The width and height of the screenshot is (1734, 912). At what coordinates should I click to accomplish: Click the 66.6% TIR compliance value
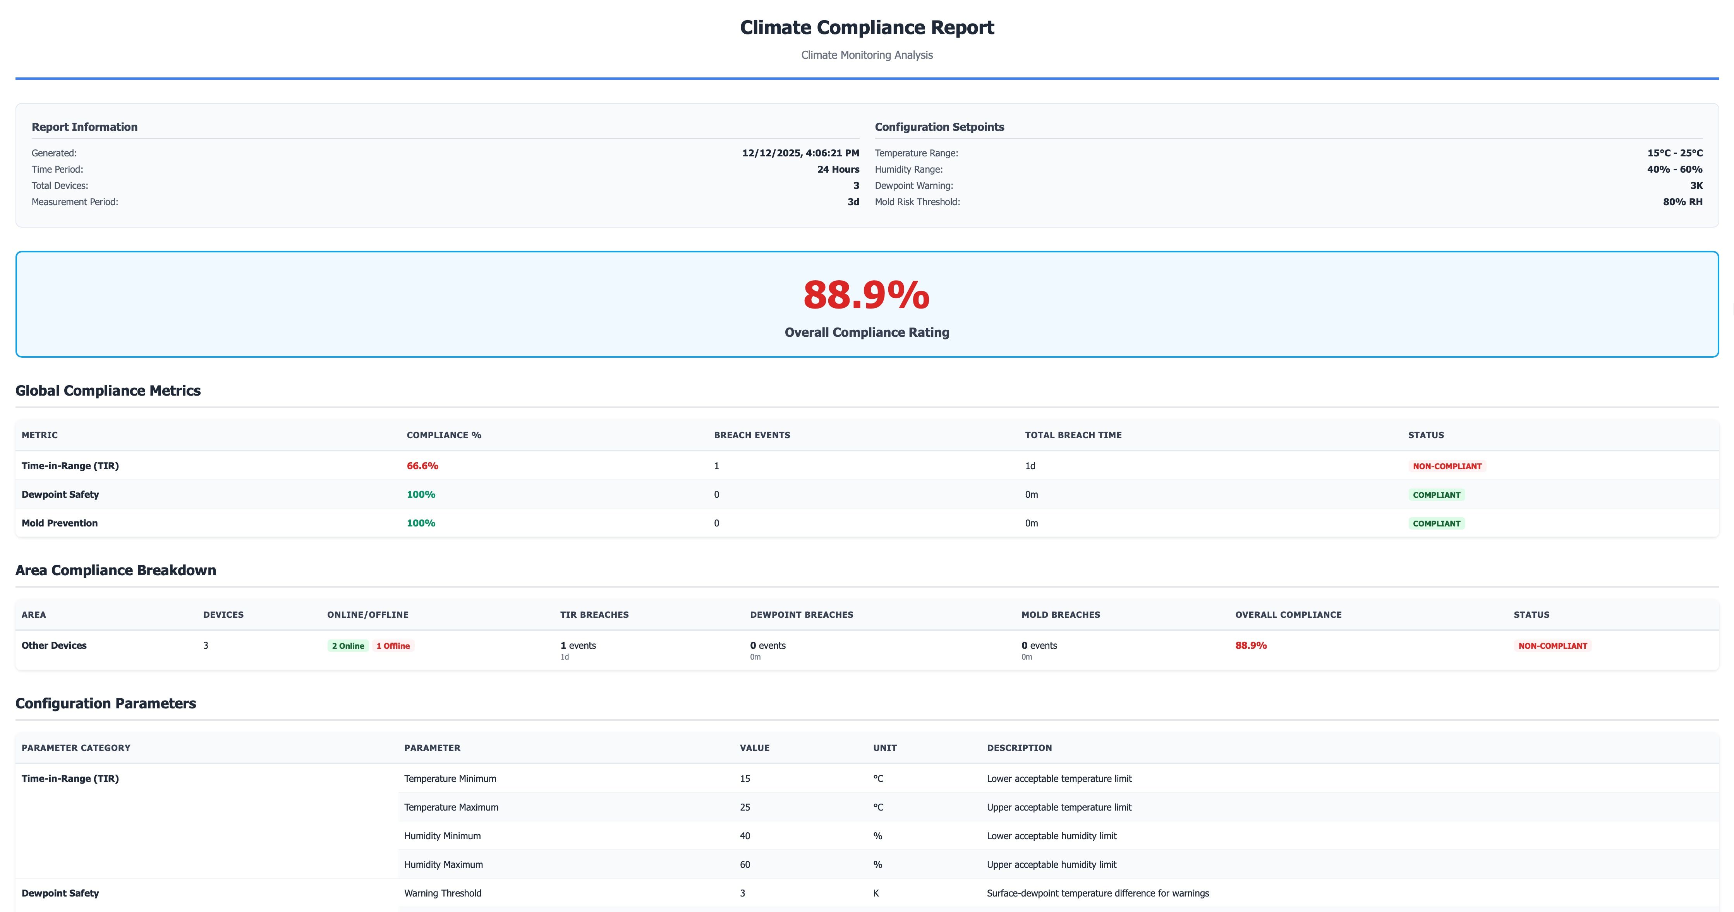[x=422, y=466]
